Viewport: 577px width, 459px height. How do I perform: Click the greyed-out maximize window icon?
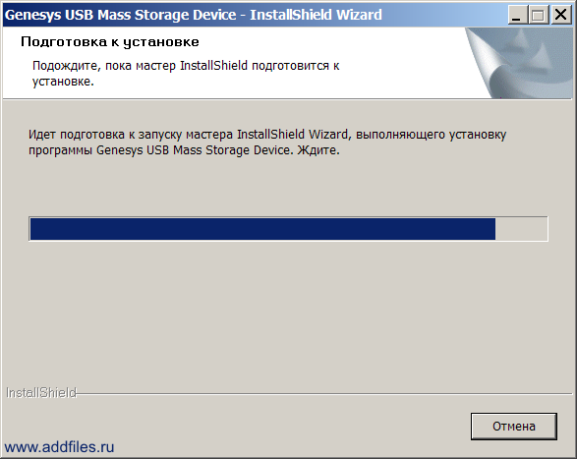coord(538,15)
